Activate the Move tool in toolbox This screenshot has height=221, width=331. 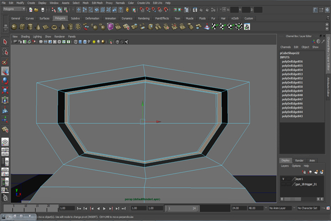click(5, 71)
